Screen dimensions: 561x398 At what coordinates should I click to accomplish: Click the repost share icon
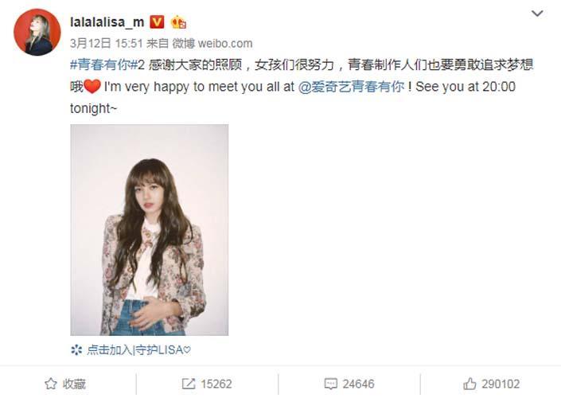point(189,384)
